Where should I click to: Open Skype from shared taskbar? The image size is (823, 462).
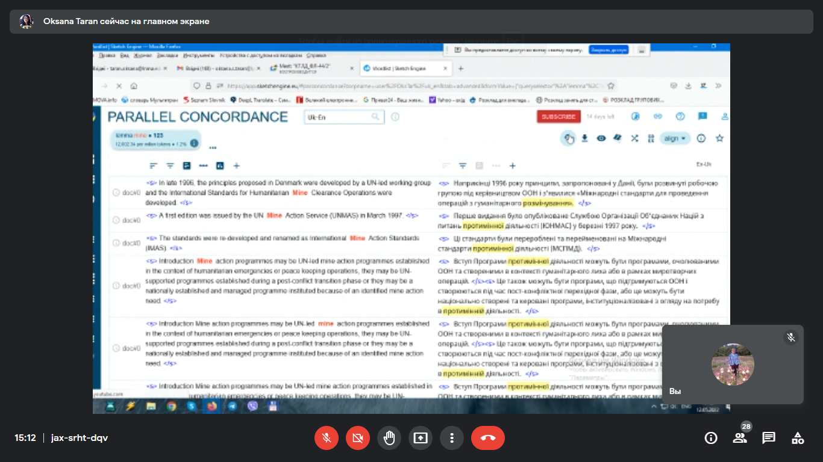point(192,406)
